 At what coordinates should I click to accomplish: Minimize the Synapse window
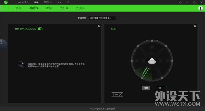[187, 3]
